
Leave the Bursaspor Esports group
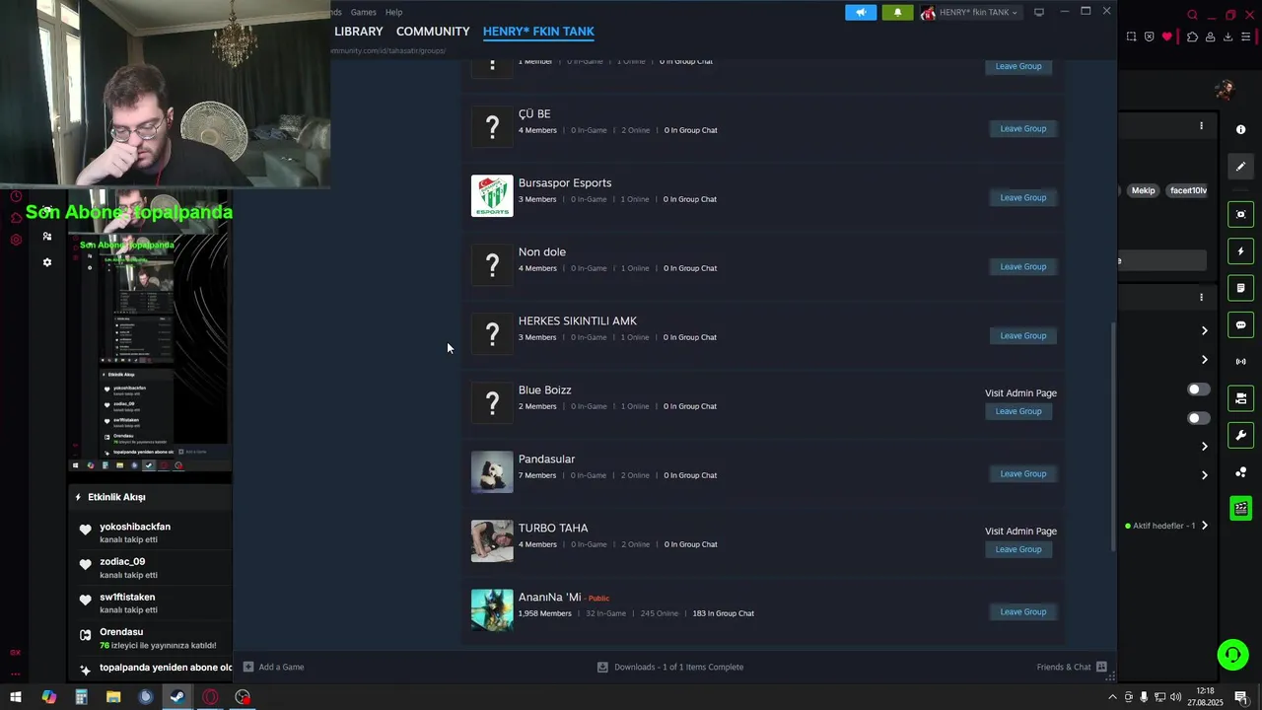click(x=1022, y=197)
